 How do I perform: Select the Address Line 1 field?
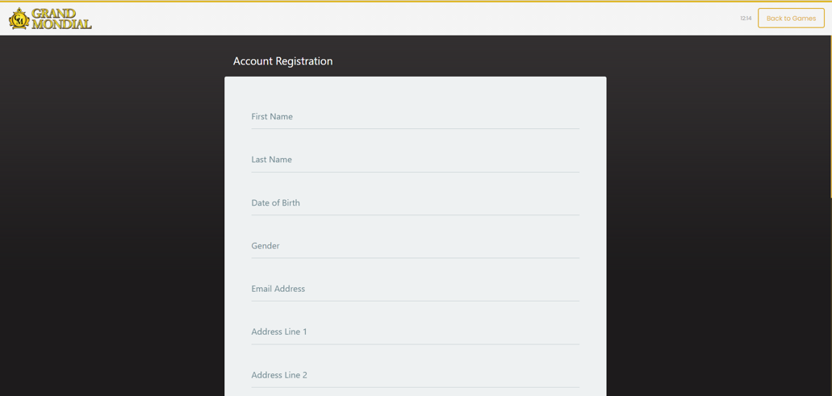click(x=415, y=331)
